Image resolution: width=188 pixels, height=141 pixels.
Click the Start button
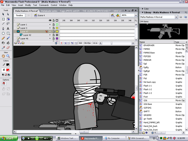[x=9, y=138]
